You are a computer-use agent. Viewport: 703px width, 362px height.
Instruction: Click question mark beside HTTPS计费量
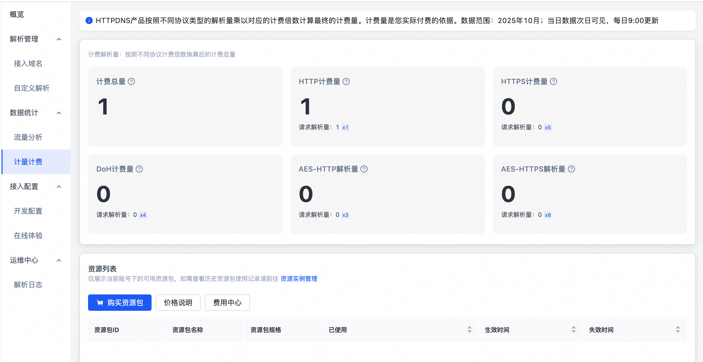553,82
